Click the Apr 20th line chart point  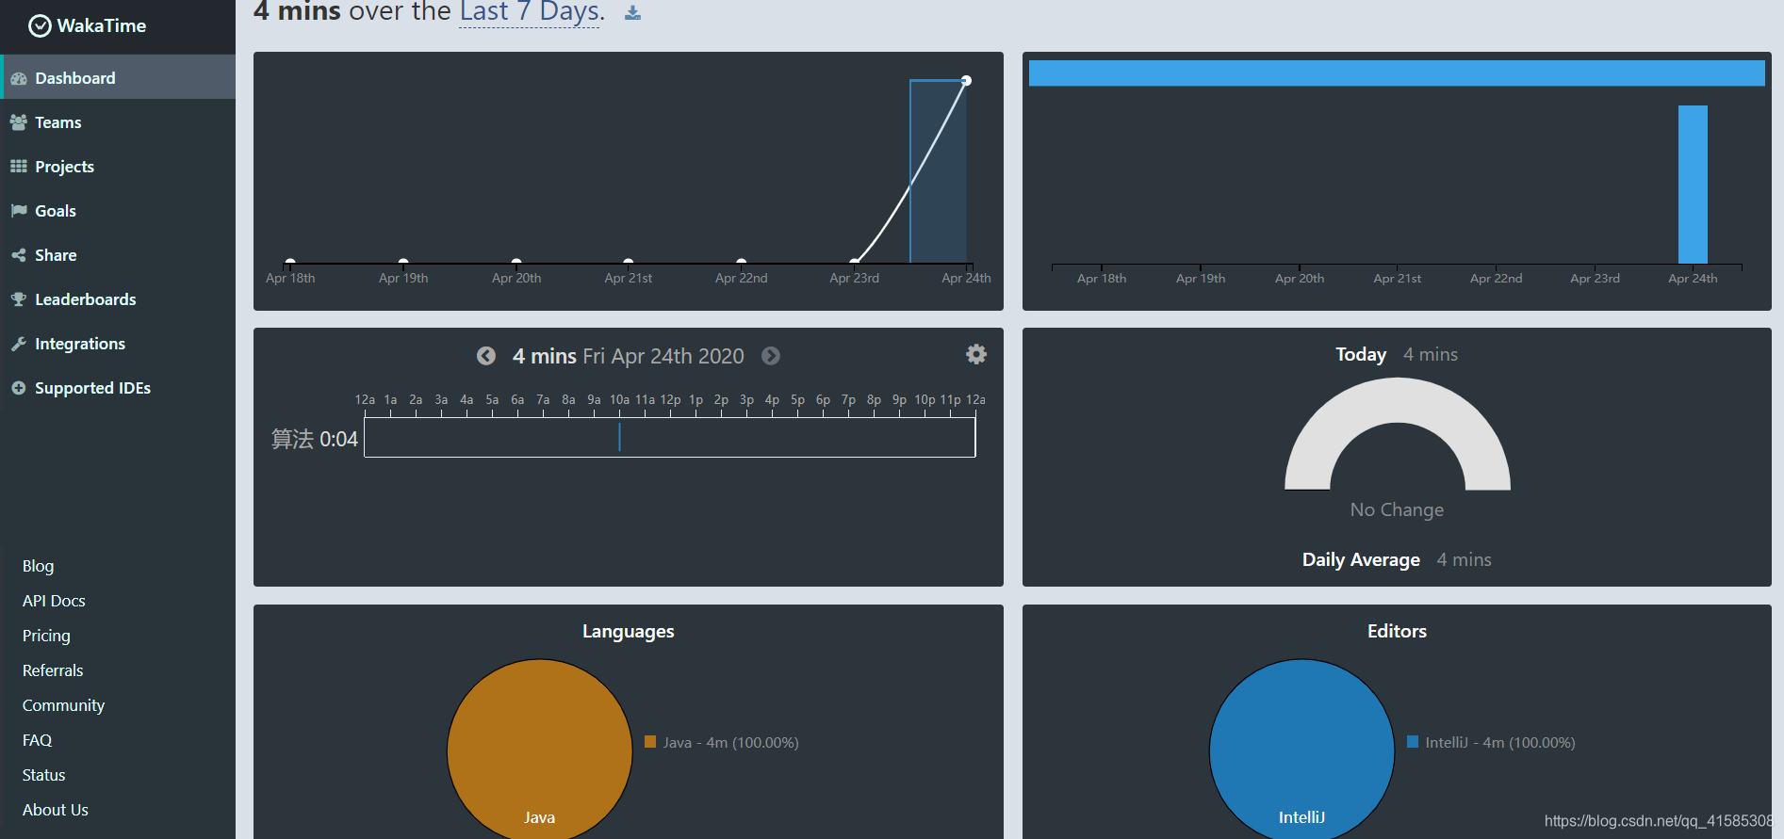coord(516,262)
